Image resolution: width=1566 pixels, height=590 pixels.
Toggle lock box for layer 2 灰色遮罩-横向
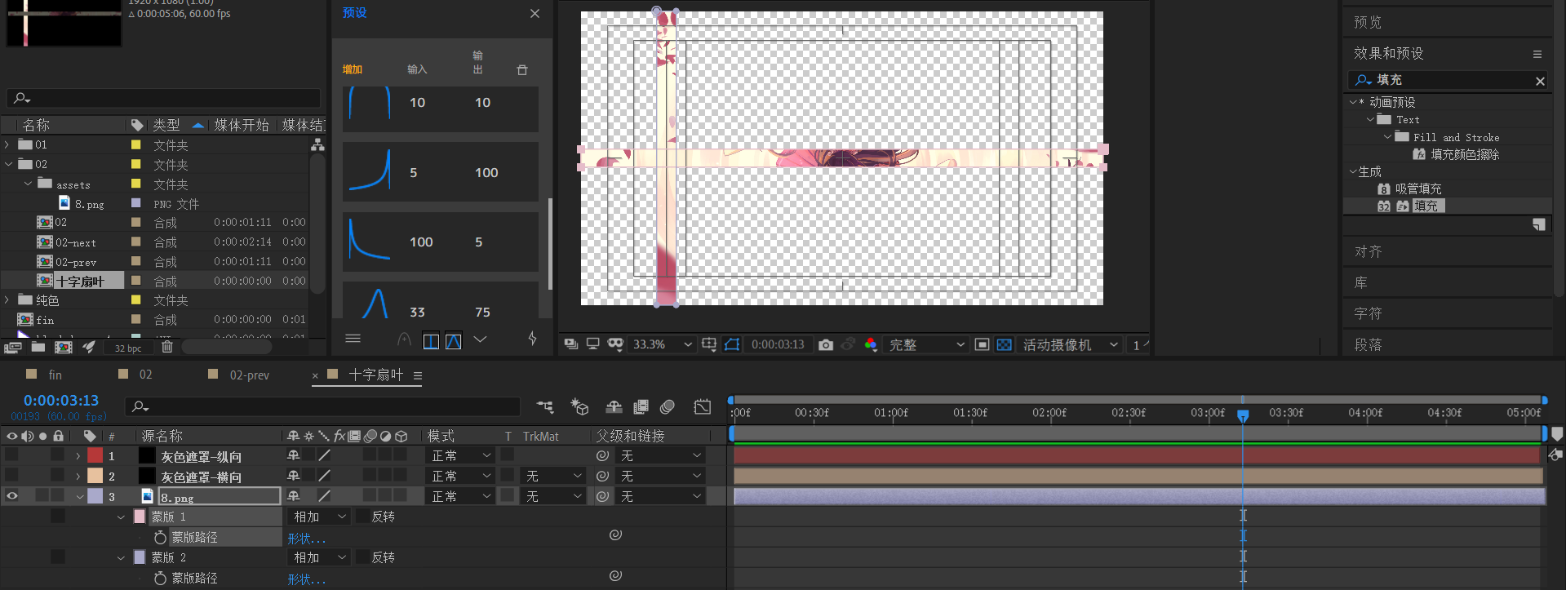(x=57, y=475)
